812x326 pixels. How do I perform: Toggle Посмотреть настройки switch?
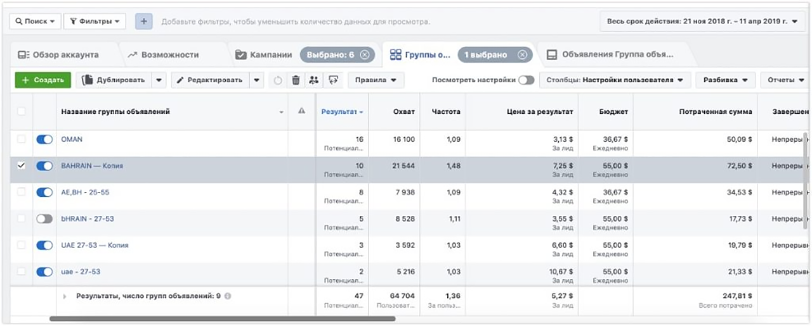(x=526, y=80)
